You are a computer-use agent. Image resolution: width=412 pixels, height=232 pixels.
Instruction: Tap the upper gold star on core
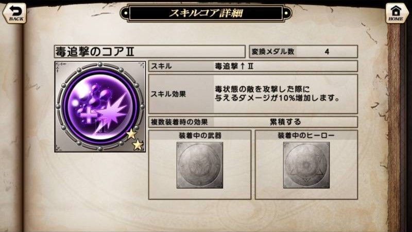(131, 134)
